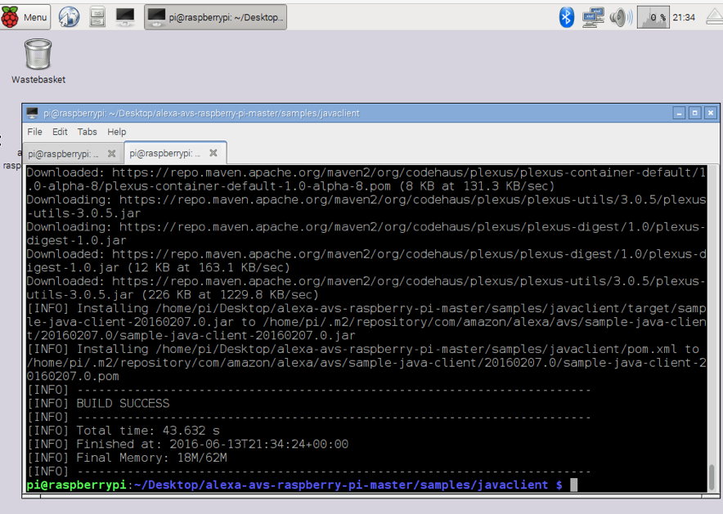Open the Raspberry Pi Menu button
Screen dimensions: 723x514
[x=25, y=17]
